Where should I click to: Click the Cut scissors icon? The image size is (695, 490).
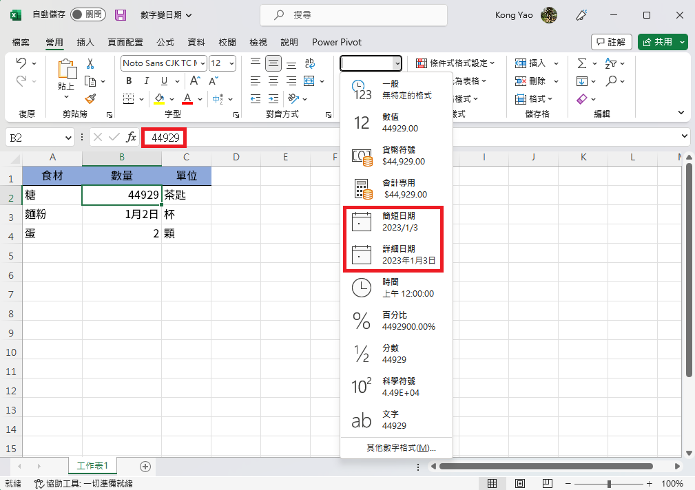[x=90, y=63]
